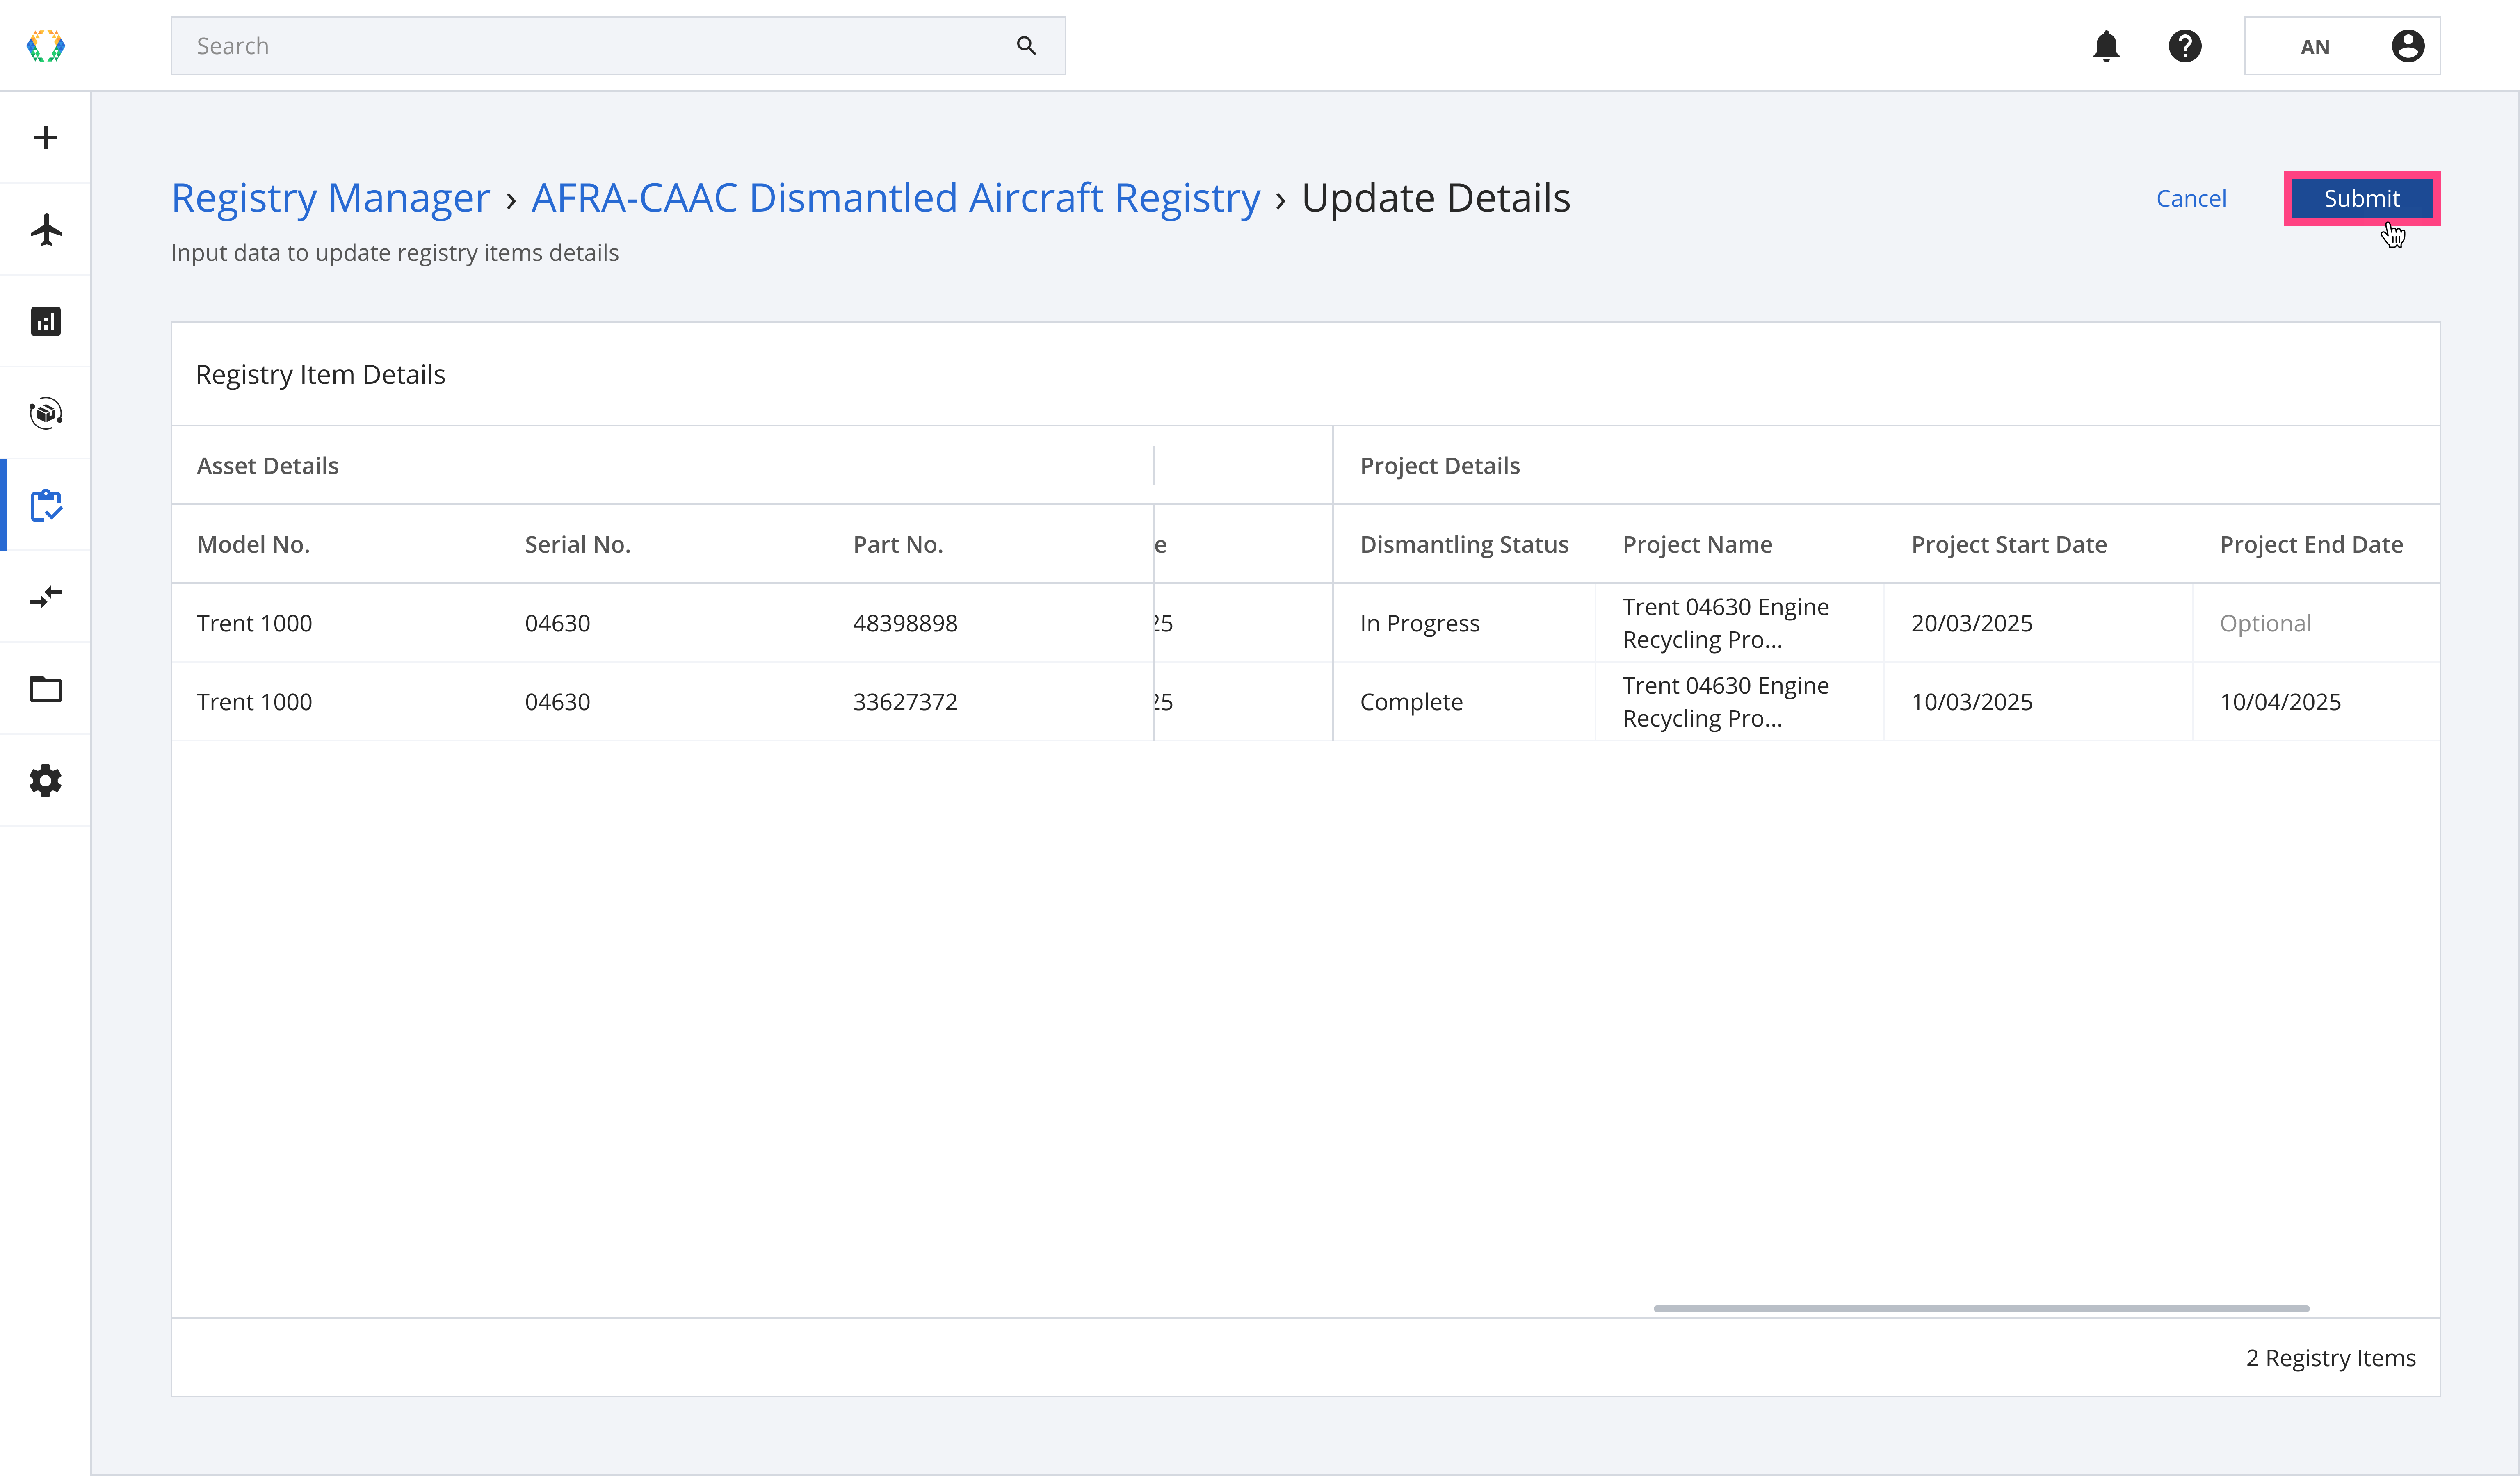
Task: Open the clipboard registry sidebar icon
Action: pyautogui.click(x=45, y=506)
